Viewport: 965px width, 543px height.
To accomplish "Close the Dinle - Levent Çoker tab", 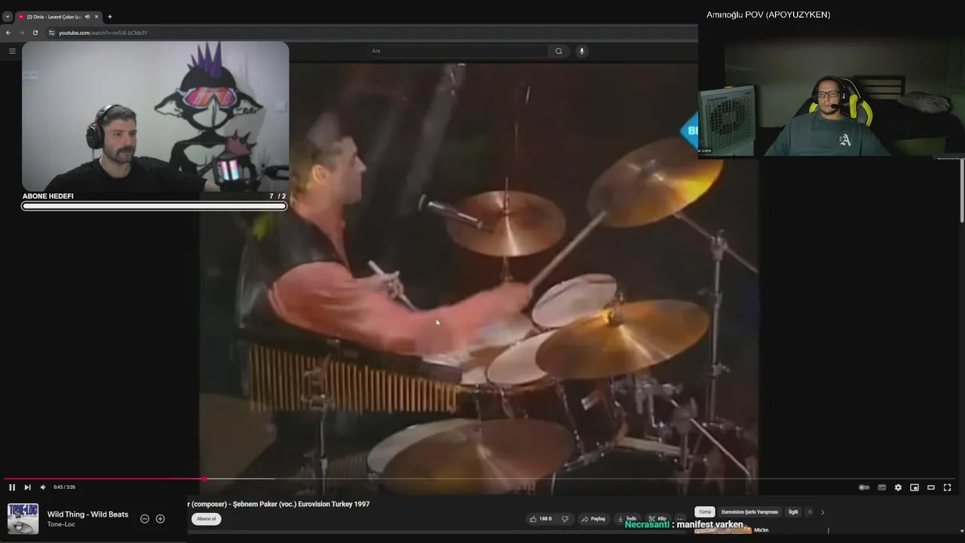I will (96, 16).
